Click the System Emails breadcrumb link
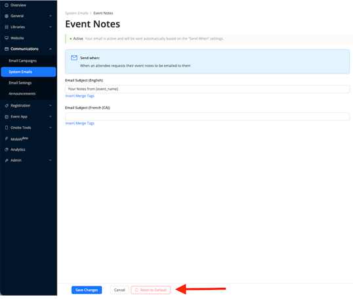The width and height of the screenshot is (353, 299). tap(77, 13)
